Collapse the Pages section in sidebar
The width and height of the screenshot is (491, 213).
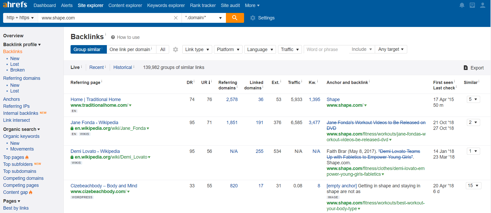(12, 201)
